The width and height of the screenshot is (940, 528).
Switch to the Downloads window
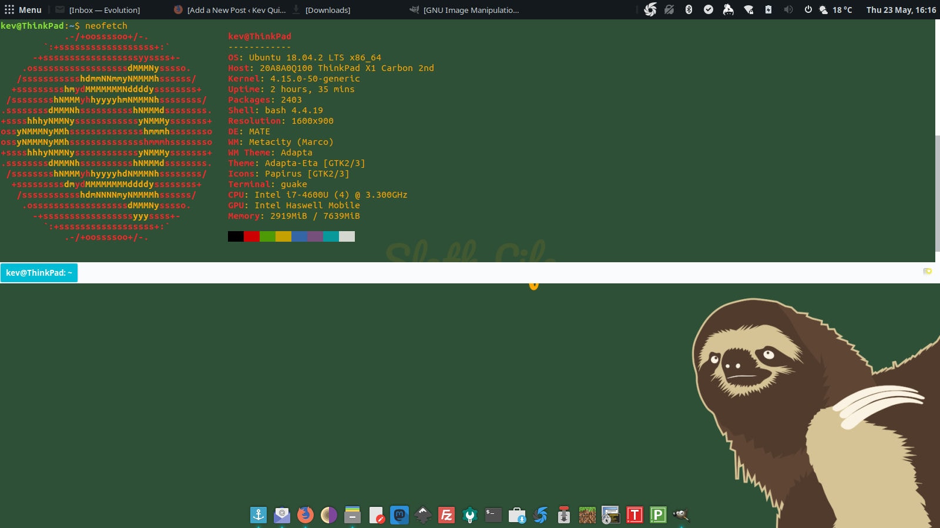(x=321, y=10)
